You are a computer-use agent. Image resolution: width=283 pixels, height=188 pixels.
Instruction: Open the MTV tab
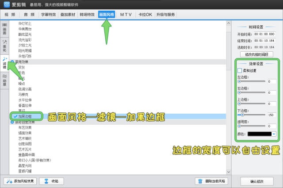[126, 15]
